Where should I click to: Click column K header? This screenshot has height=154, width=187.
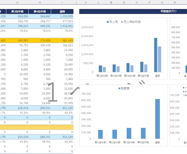coord(86,2)
